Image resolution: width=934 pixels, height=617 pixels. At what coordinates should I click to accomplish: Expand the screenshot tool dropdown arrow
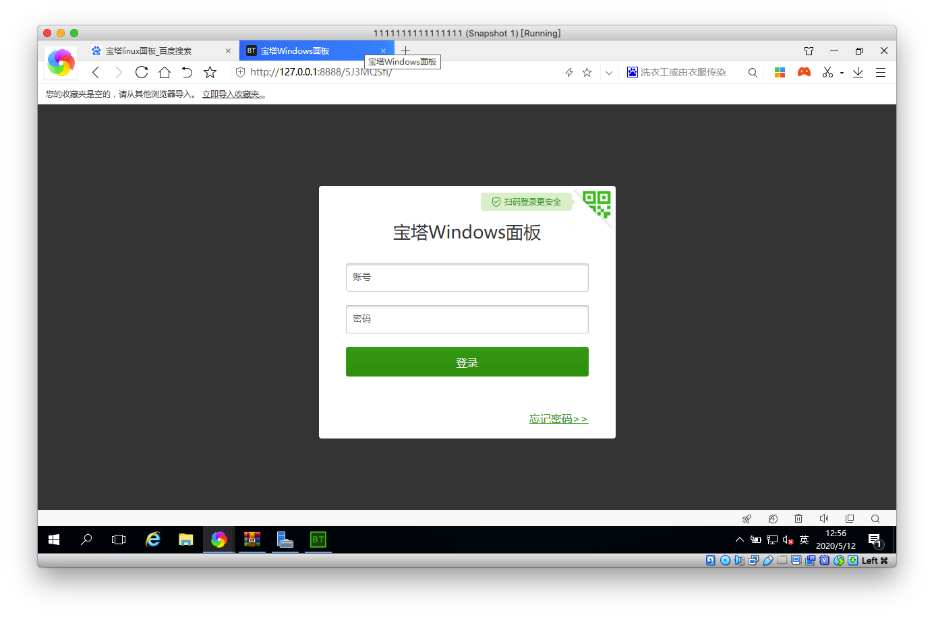[842, 73]
